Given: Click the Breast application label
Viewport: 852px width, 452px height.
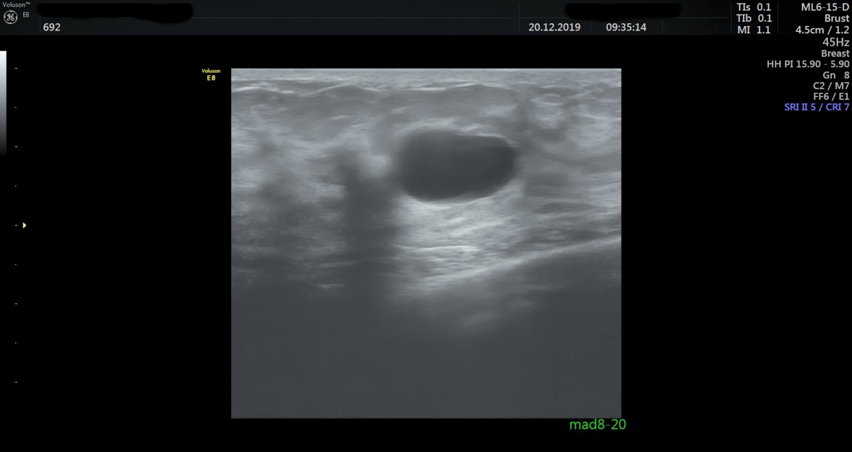Looking at the screenshot, I should (x=835, y=53).
